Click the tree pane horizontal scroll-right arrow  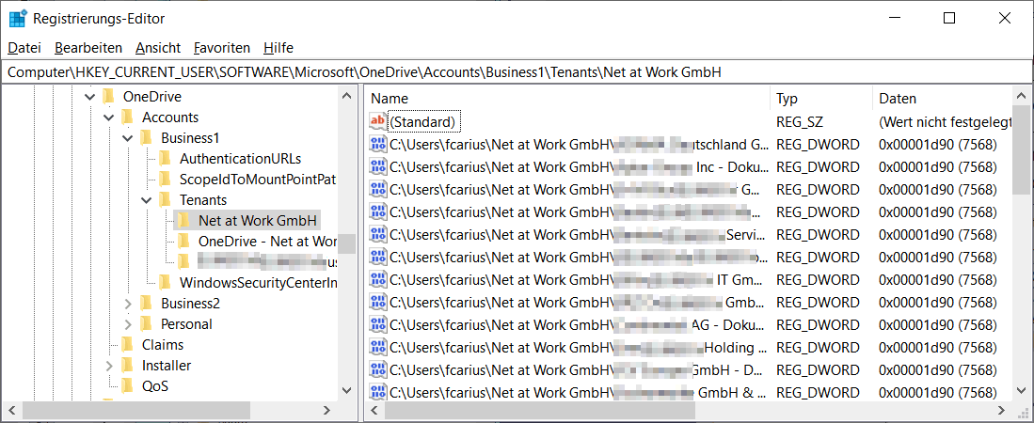pyautogui.click(x=327, y=411)
